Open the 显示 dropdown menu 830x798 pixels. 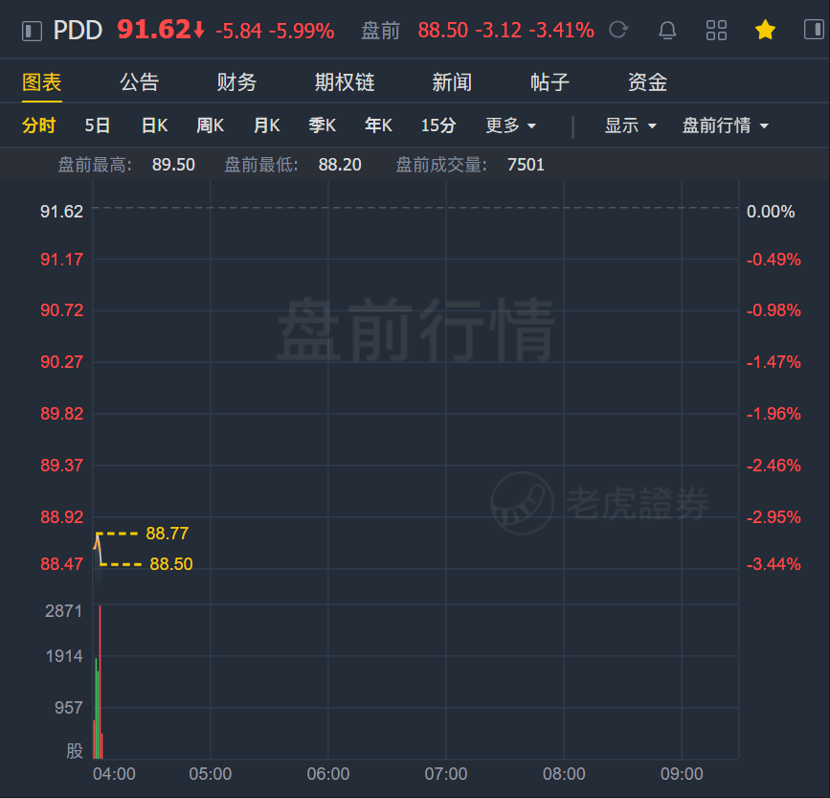631,126
